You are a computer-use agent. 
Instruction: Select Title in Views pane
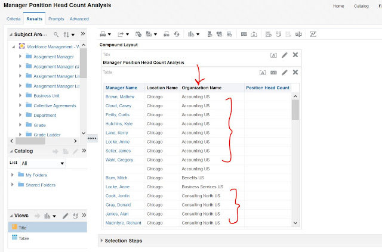pyautogui.click(x=48, y=228)
